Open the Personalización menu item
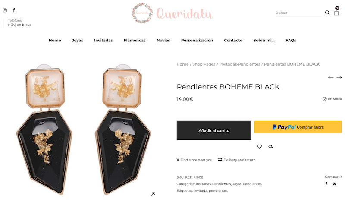 pos(197,40)
